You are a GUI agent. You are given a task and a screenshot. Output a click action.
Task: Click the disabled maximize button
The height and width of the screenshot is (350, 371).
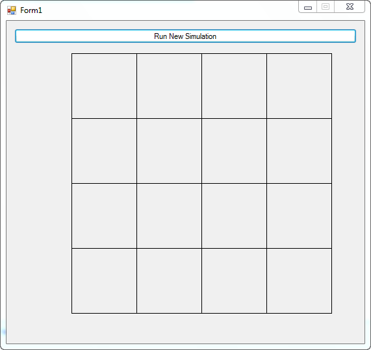pyautogui.click(x=326, y=6)
